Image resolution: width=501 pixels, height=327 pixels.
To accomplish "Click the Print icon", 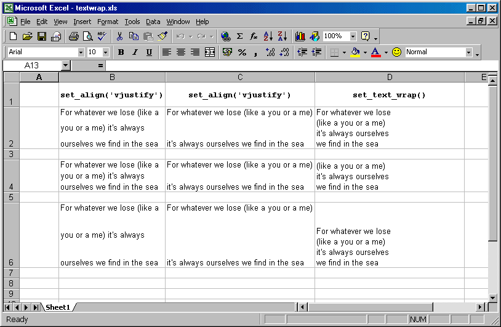I will click(x=73, y=36).
